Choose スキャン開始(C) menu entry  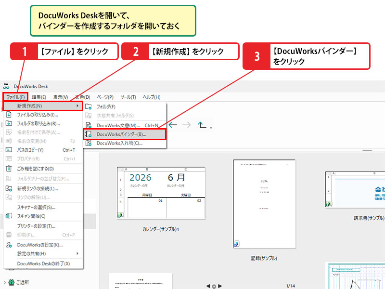click(43, 216)
